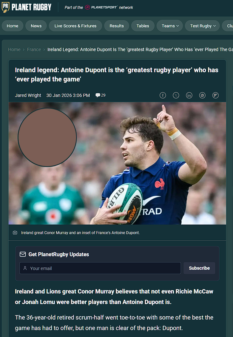This screenshot has width=233, height=337.
Task: Share article via LinkedIn icon
Action: [189, 95]
